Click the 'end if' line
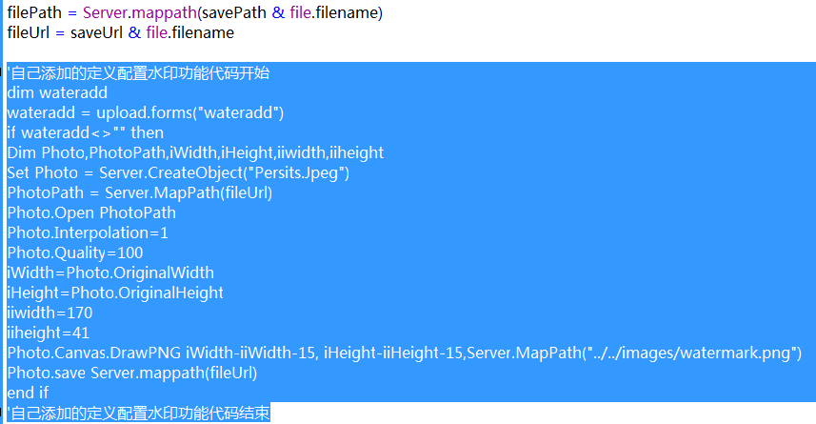This screenshot has height=424, width=816. (x=28, y=393)
